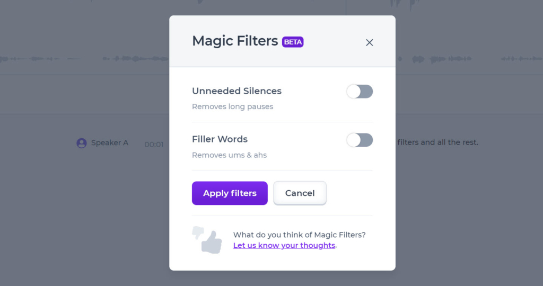Click the audio waveform right of the dialog
Image resolution: width=543 pixels, height=286 pixels.
coord(467,58)
